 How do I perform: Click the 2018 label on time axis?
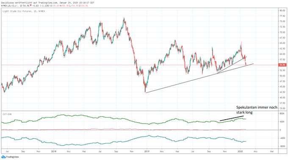click(x=54, y=152)
